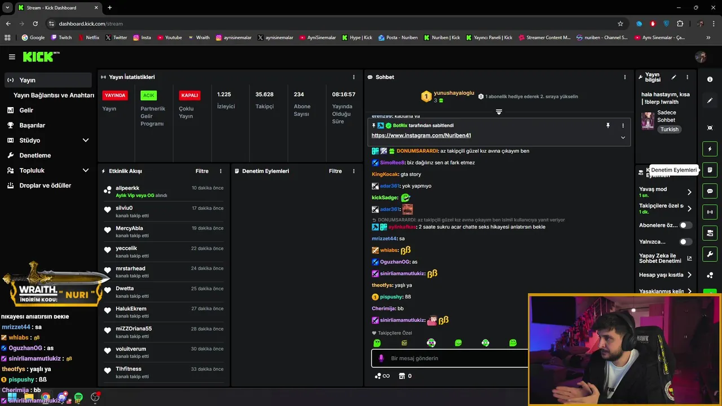722x406 pixels.
Task: Open external link icon next to Yapay Zeka
Action: [x=689, y=259]
